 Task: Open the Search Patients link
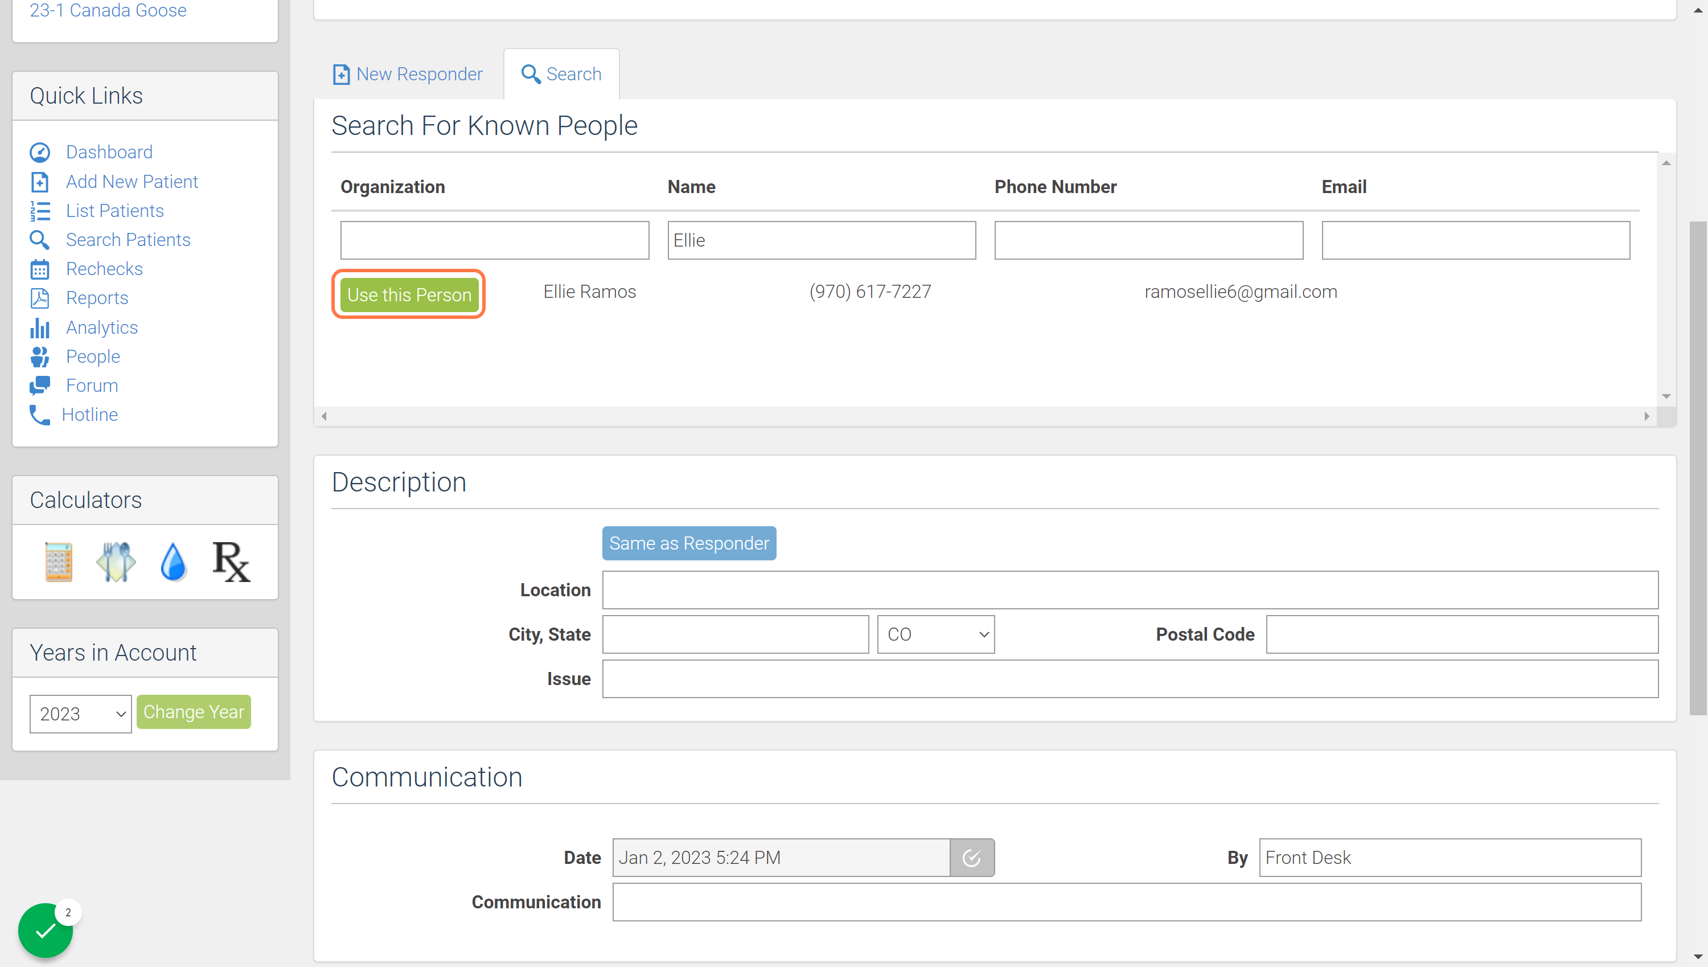(128, 240)
